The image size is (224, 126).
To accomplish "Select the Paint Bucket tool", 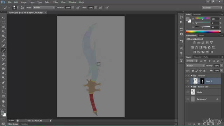I will point(3,69).
